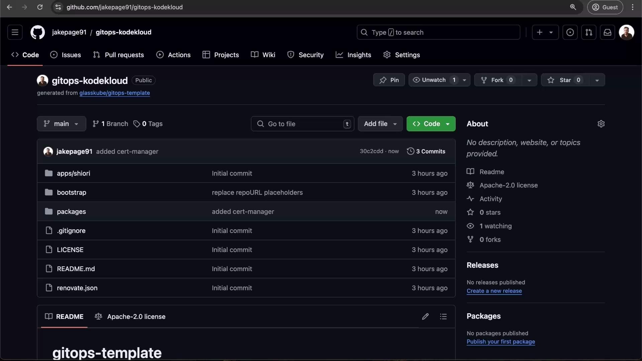Select the README tab in file viewer
Image resolution: width=642 pixels, height=361 pixels.
point(64,317)
